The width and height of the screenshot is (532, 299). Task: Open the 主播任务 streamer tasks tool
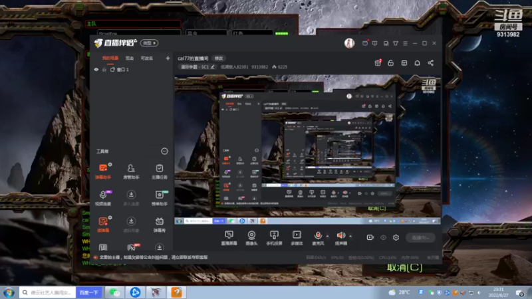coord(159,171)
